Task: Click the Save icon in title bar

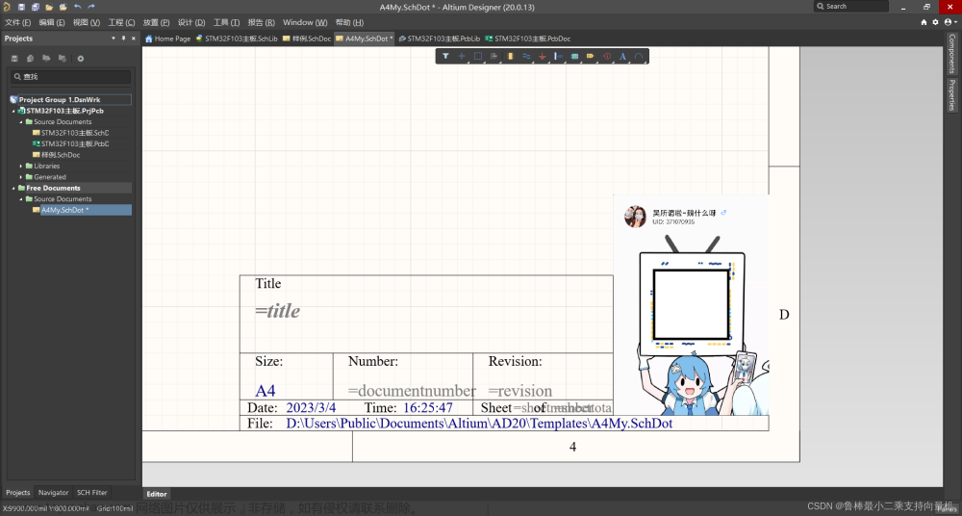Action: click(21, 7)
